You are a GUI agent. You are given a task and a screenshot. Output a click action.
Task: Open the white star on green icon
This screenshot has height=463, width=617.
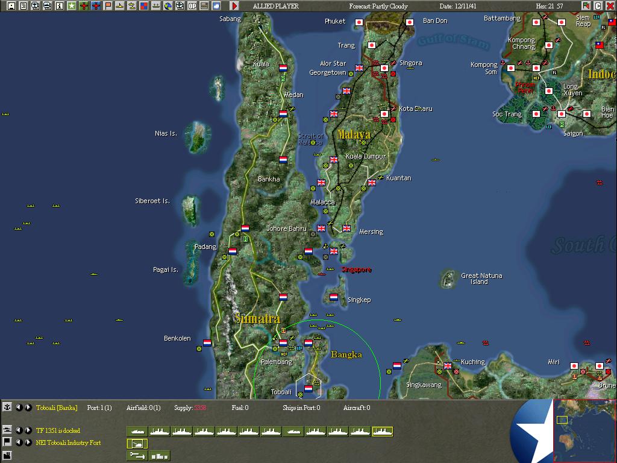(72, 5)
